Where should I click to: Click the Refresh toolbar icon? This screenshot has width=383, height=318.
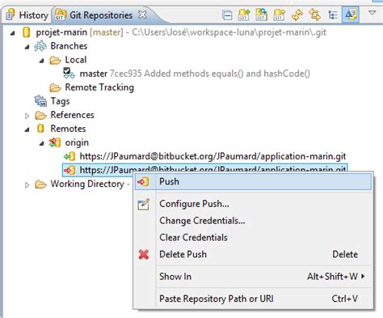[x=297, y=15]
